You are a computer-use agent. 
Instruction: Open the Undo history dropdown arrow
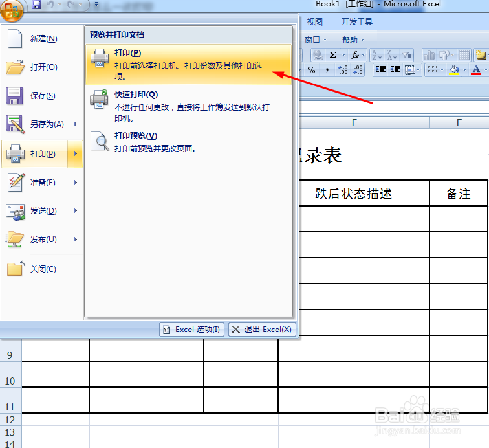click(60, 5)
